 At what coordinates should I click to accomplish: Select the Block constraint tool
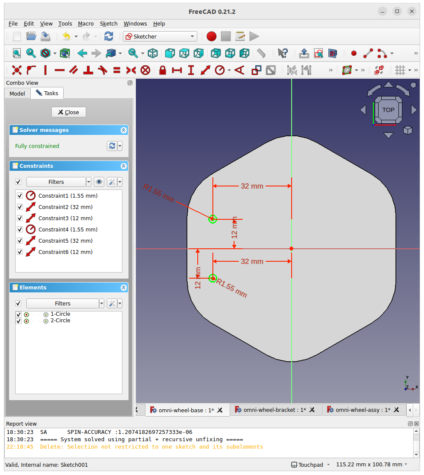pos(145,70)
